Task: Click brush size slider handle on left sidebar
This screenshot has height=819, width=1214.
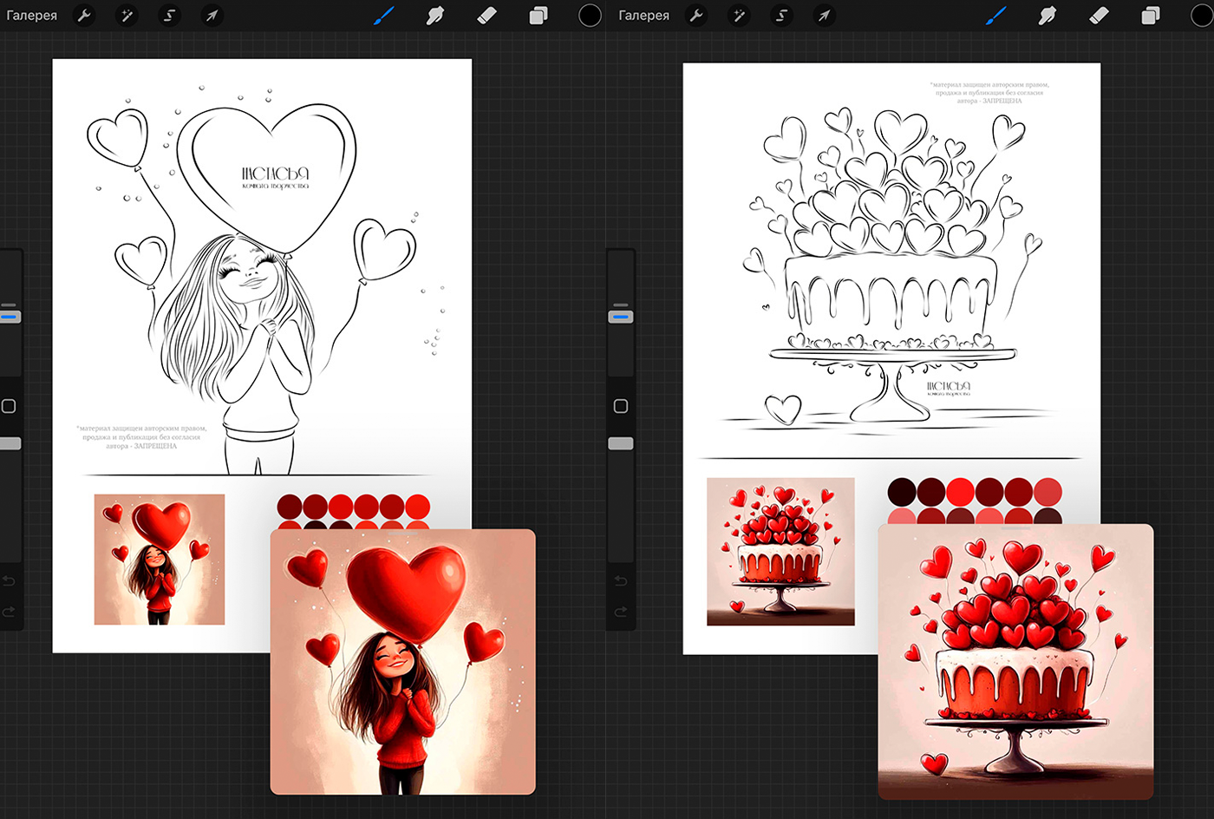Action: pos(10,317)
